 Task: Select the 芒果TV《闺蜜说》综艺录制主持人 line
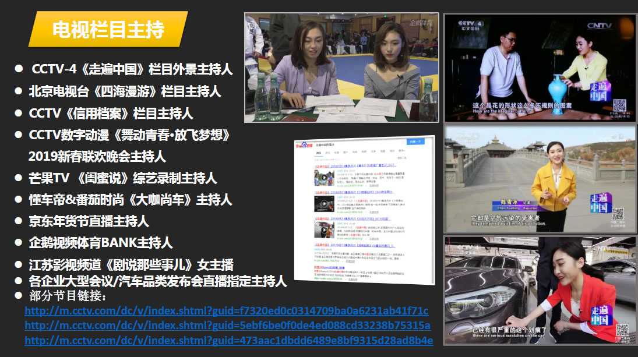(123, 178)
